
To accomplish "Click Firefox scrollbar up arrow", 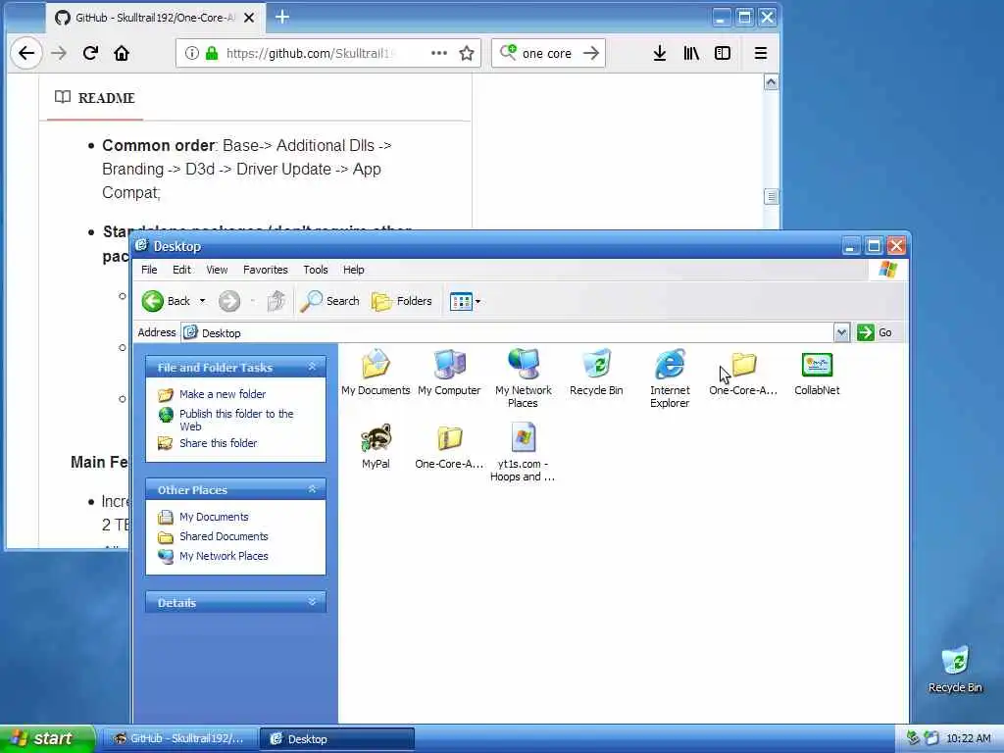I will click(771, 82).
